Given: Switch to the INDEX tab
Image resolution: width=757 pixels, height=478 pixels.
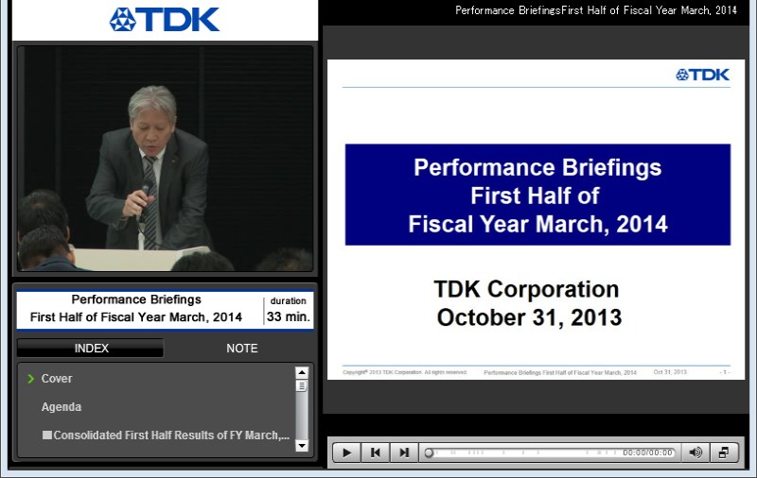Looking at the screenshot, I should coord(91,348).
